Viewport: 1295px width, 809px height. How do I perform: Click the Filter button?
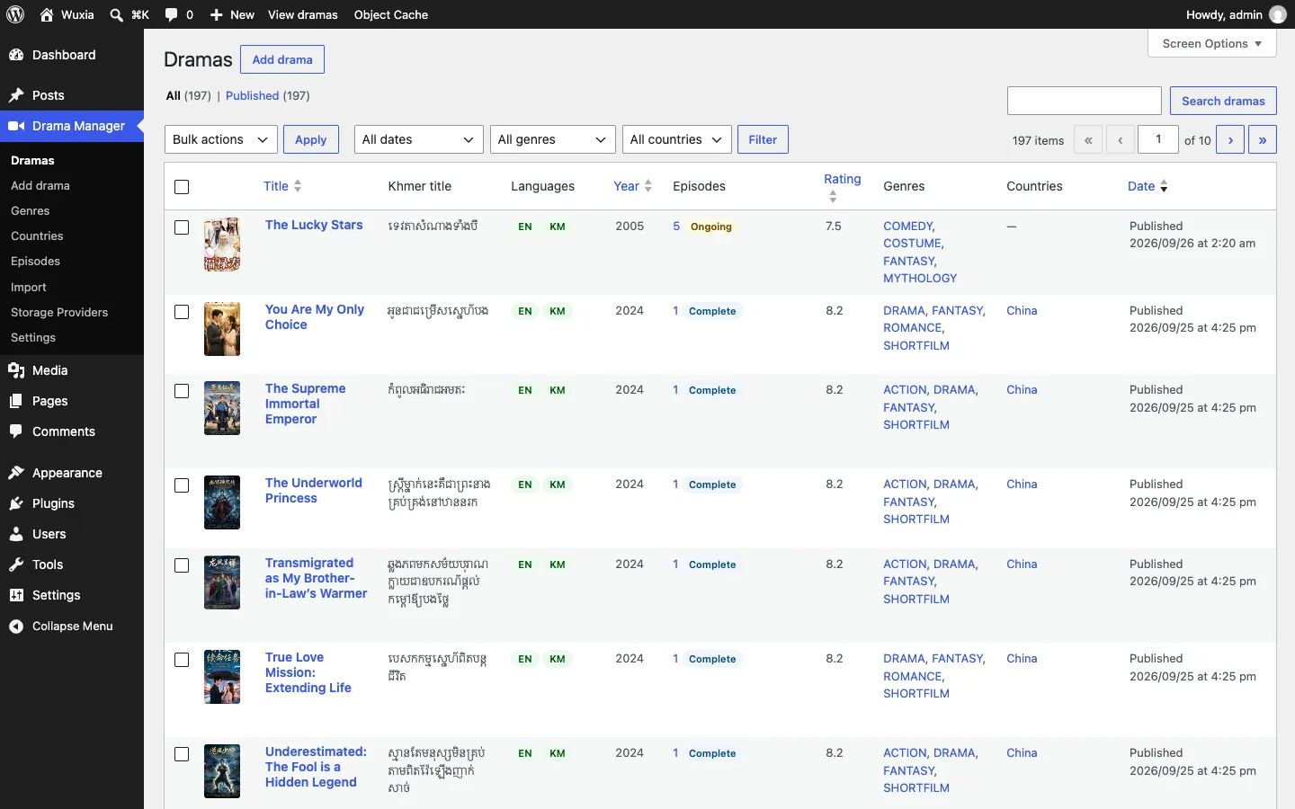coord(763,139)
